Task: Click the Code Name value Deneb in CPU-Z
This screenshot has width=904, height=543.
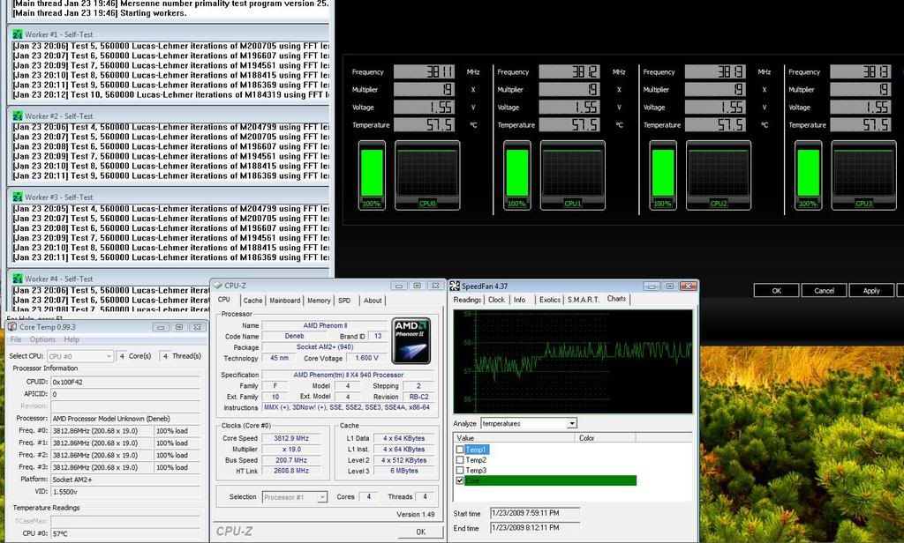Action: coord(294,336)
